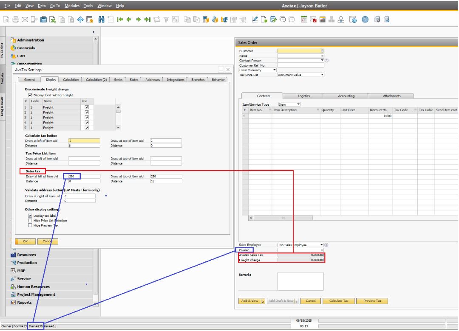Click the Preview Tax button
Viewport: 459px width, 331px height.
tap(372, 301)
